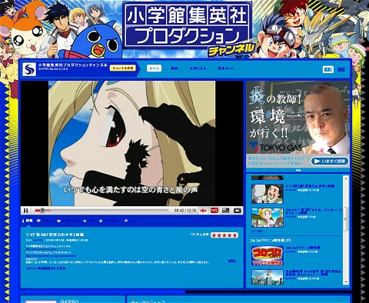Switch the player to wide view
This screenshot has width=369, height=303.
click(226, 211)
